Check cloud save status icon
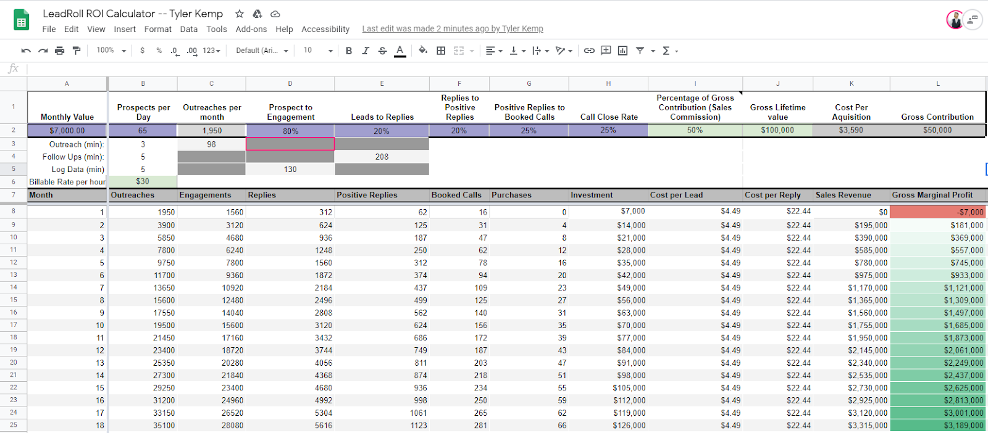 (x=275, y=14)
